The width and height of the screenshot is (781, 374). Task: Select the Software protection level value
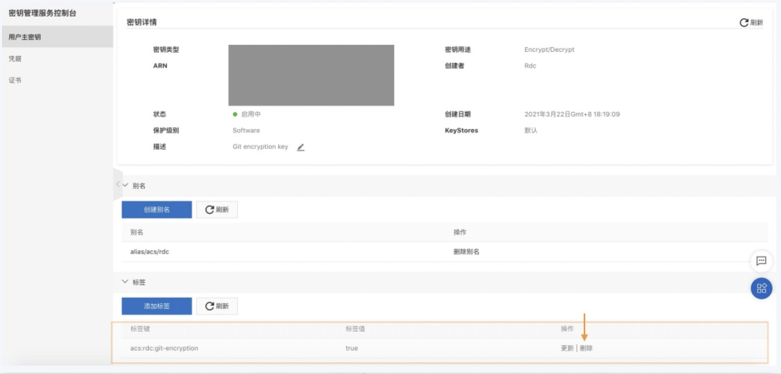point(246,131)
